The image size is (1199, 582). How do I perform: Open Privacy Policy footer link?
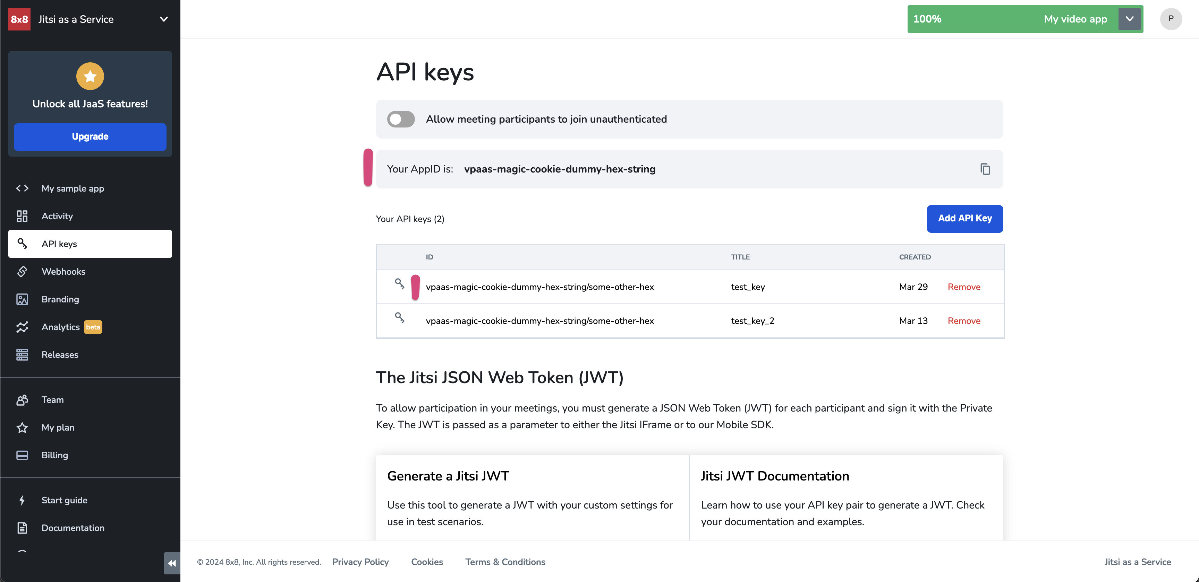[x=360, y=562]
